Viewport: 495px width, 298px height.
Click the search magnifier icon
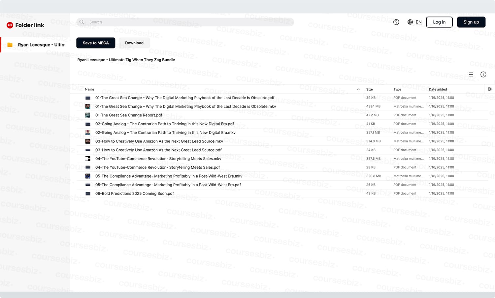82,22
